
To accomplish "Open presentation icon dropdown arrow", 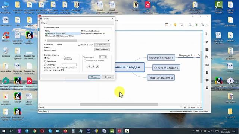I will (x=171, y=25).
